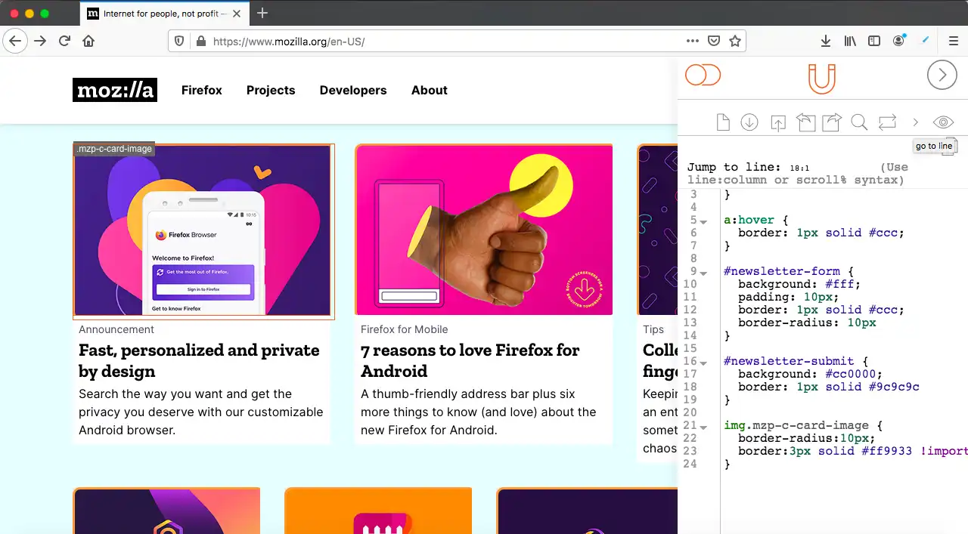Click the 'Announcement' card label
This screenshot has width=968, height=534.
tap(116, 329)
